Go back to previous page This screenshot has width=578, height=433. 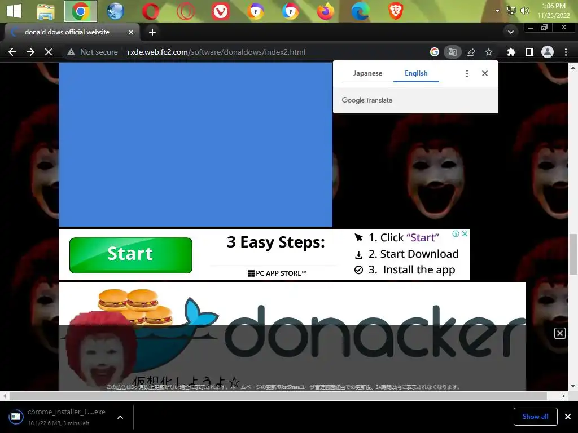pos(12,52)
